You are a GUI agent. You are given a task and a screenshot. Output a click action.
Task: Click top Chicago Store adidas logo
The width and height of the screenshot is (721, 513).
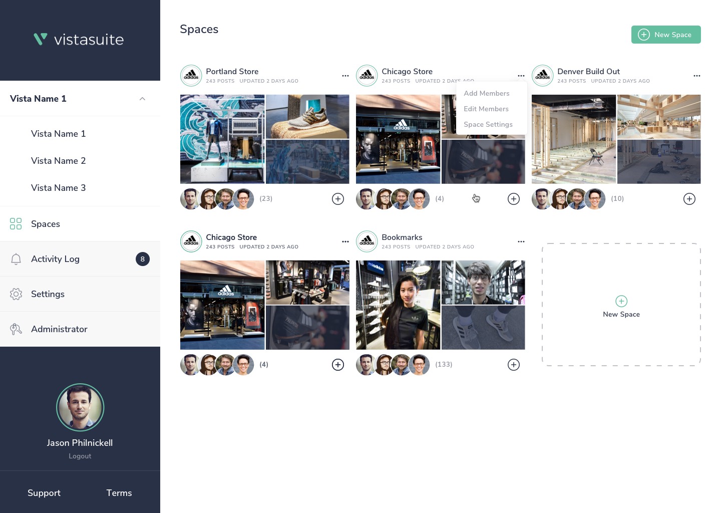[x=367, y=76]
